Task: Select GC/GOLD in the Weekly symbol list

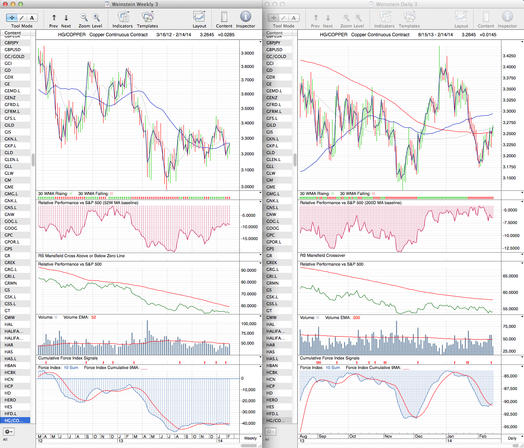Action: 15,56
